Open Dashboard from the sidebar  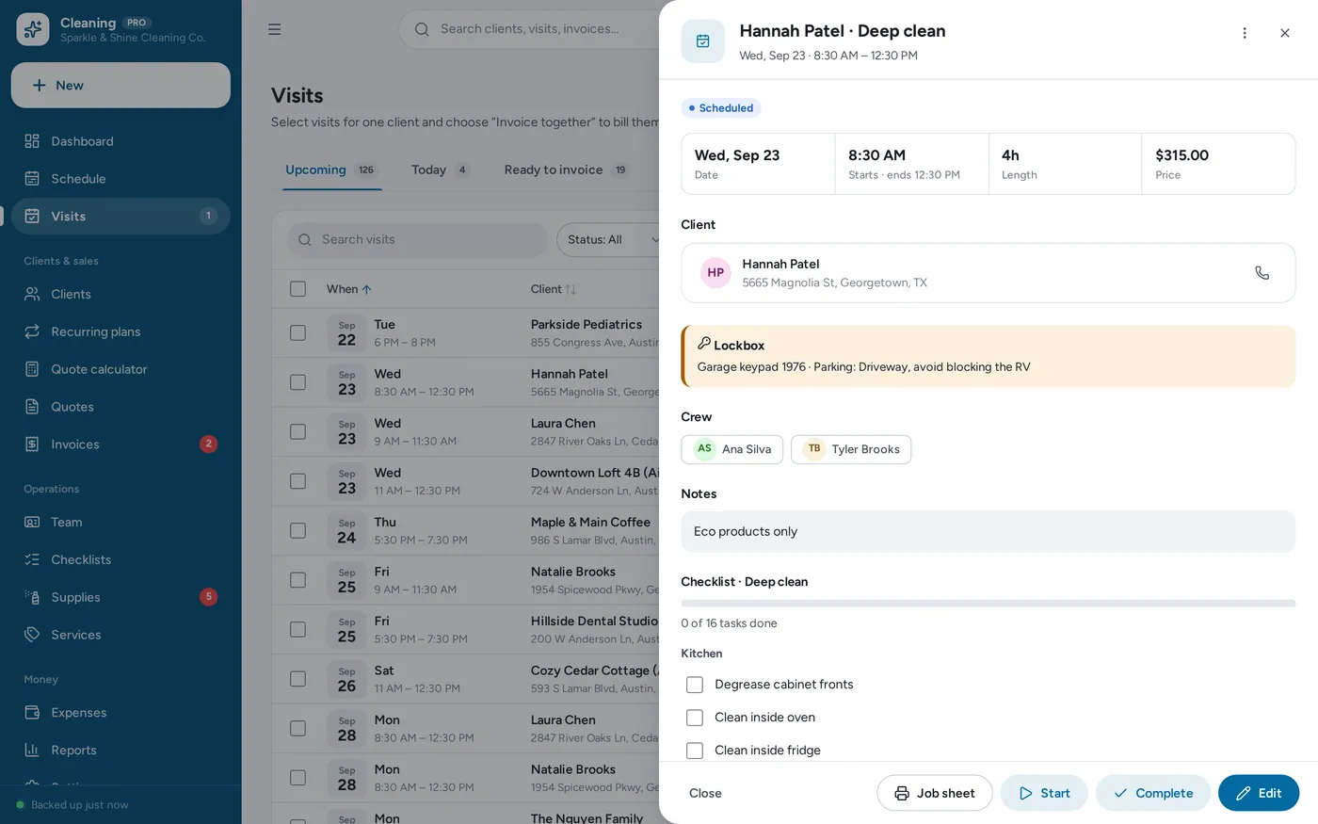[121, 141]
